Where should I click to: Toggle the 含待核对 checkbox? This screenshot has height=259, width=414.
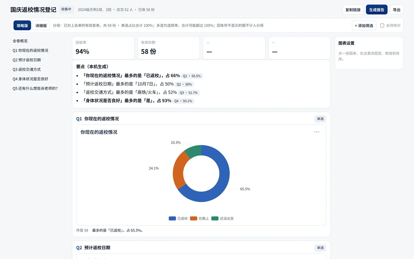click(x=382, y=25)
